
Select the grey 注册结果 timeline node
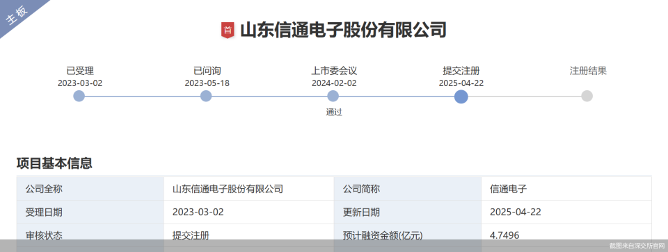pyautogui.click(x=587, y=96)
